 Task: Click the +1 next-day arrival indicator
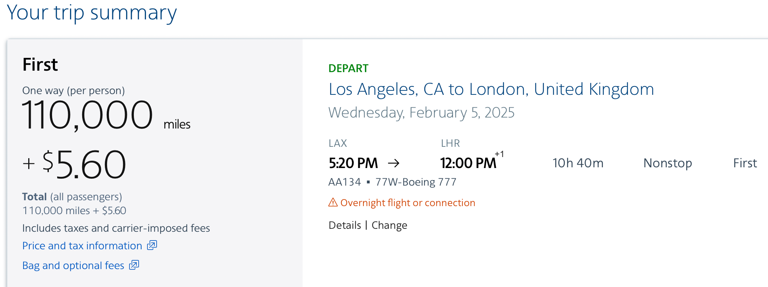pos(499,154)
